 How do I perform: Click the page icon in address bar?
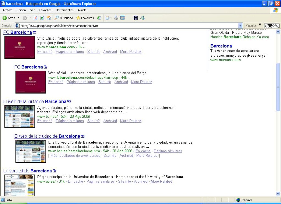[x=17, y=26]
